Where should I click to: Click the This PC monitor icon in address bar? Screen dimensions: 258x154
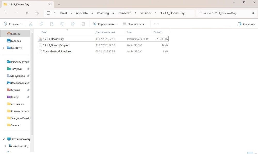[49, 13]
